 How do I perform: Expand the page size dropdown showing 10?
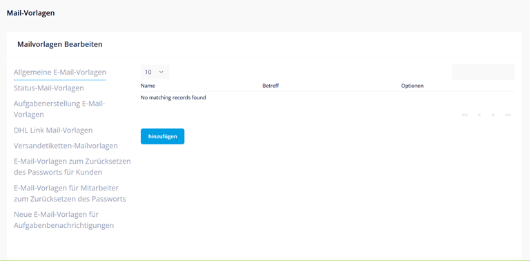click(155, 72)
